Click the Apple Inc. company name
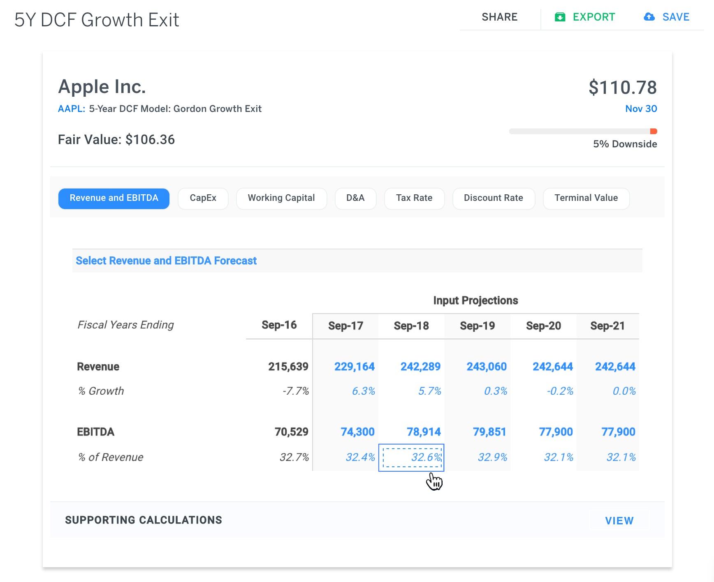This screenshot has height=582, width=714. coord(102,87)
